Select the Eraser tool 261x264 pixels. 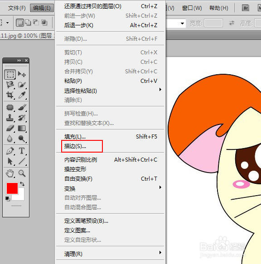tap(10, 128)
